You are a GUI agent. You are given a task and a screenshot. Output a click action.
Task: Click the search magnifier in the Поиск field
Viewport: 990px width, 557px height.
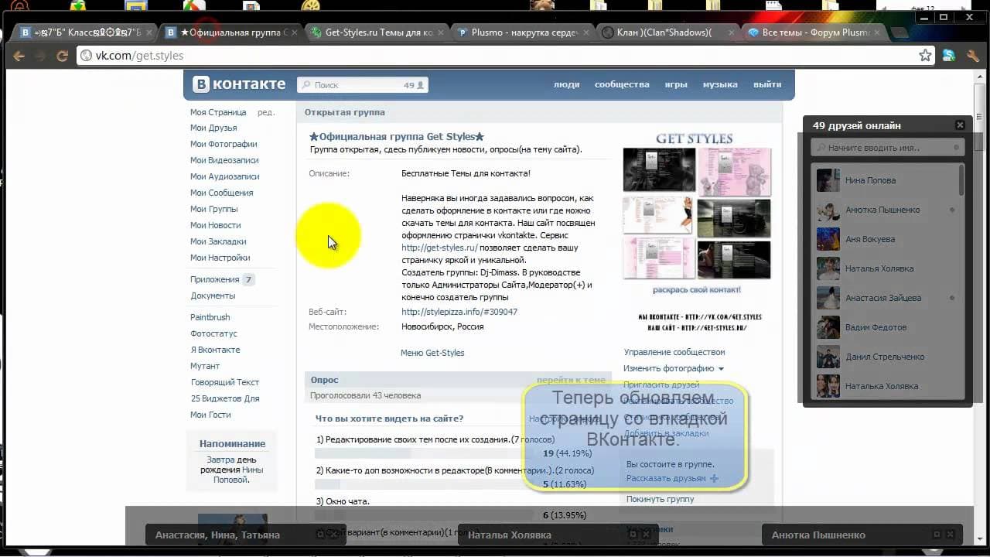tap(306, 85)
